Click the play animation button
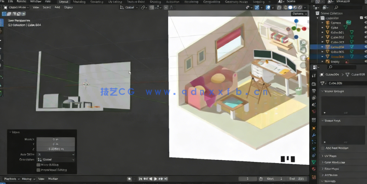This screenshot has height=184, width=367. 155,179
